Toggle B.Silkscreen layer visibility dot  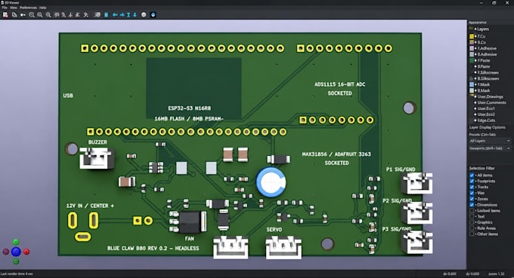(475, 78)
